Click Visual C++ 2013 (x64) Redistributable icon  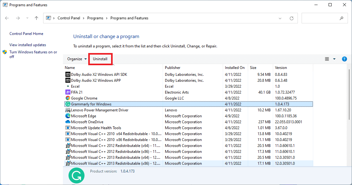(68, 158)
